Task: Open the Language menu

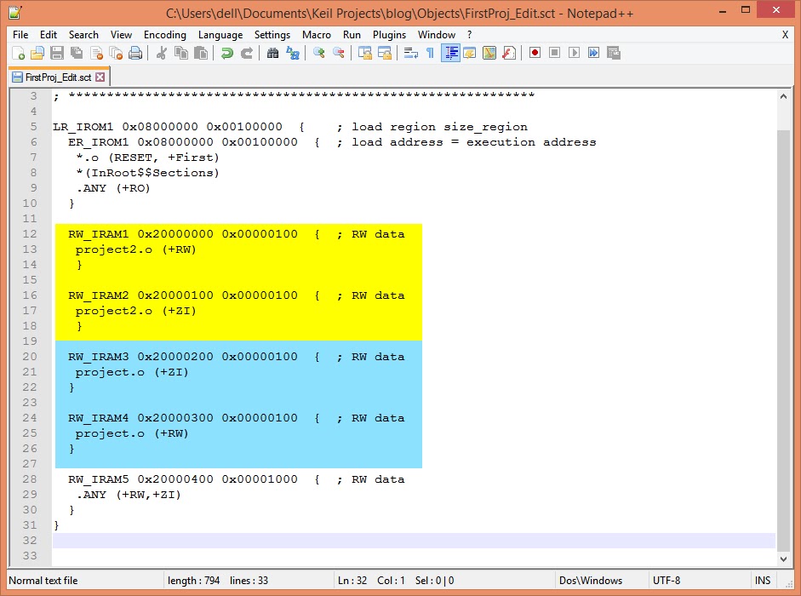Action: [220, 35]
